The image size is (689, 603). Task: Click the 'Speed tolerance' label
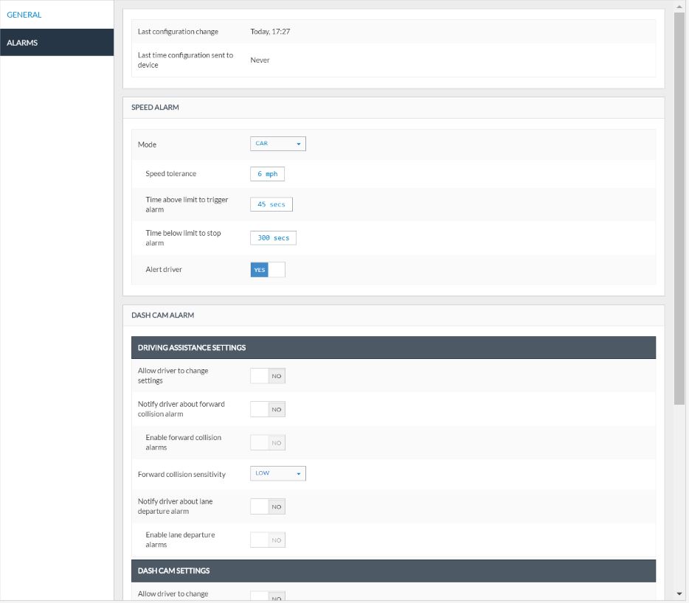coord(171,173)
